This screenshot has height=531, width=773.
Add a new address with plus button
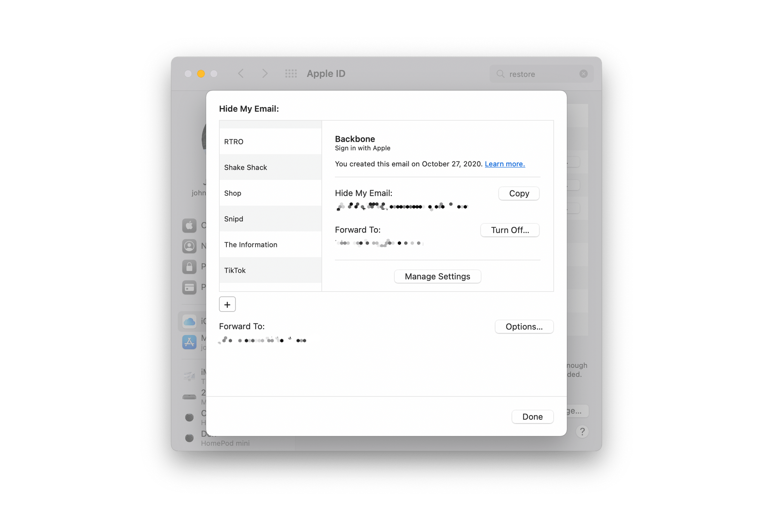pos(227,304)
